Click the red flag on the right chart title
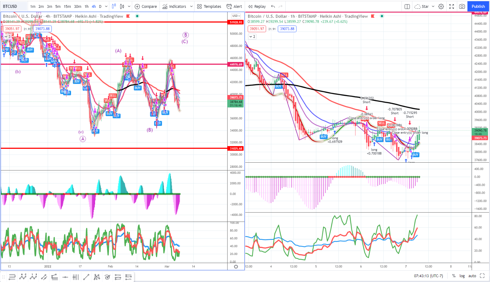The width and height of the screenshot is (490, 282). click(x=373, y=16)
